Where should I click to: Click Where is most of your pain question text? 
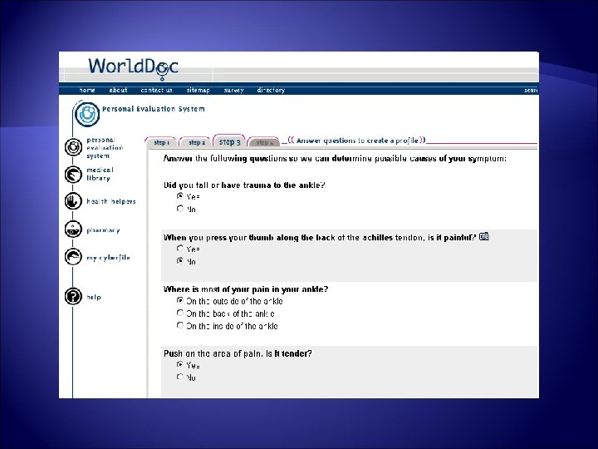coord(246,289)
